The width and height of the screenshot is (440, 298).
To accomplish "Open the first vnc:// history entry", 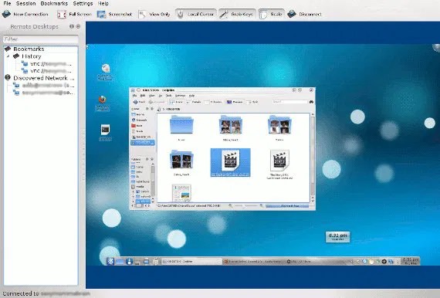I will click(x=46, y=64).
